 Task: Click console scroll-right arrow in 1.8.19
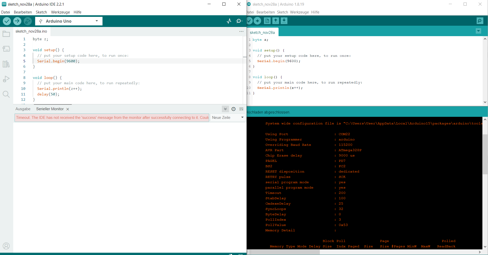[480, 252]
